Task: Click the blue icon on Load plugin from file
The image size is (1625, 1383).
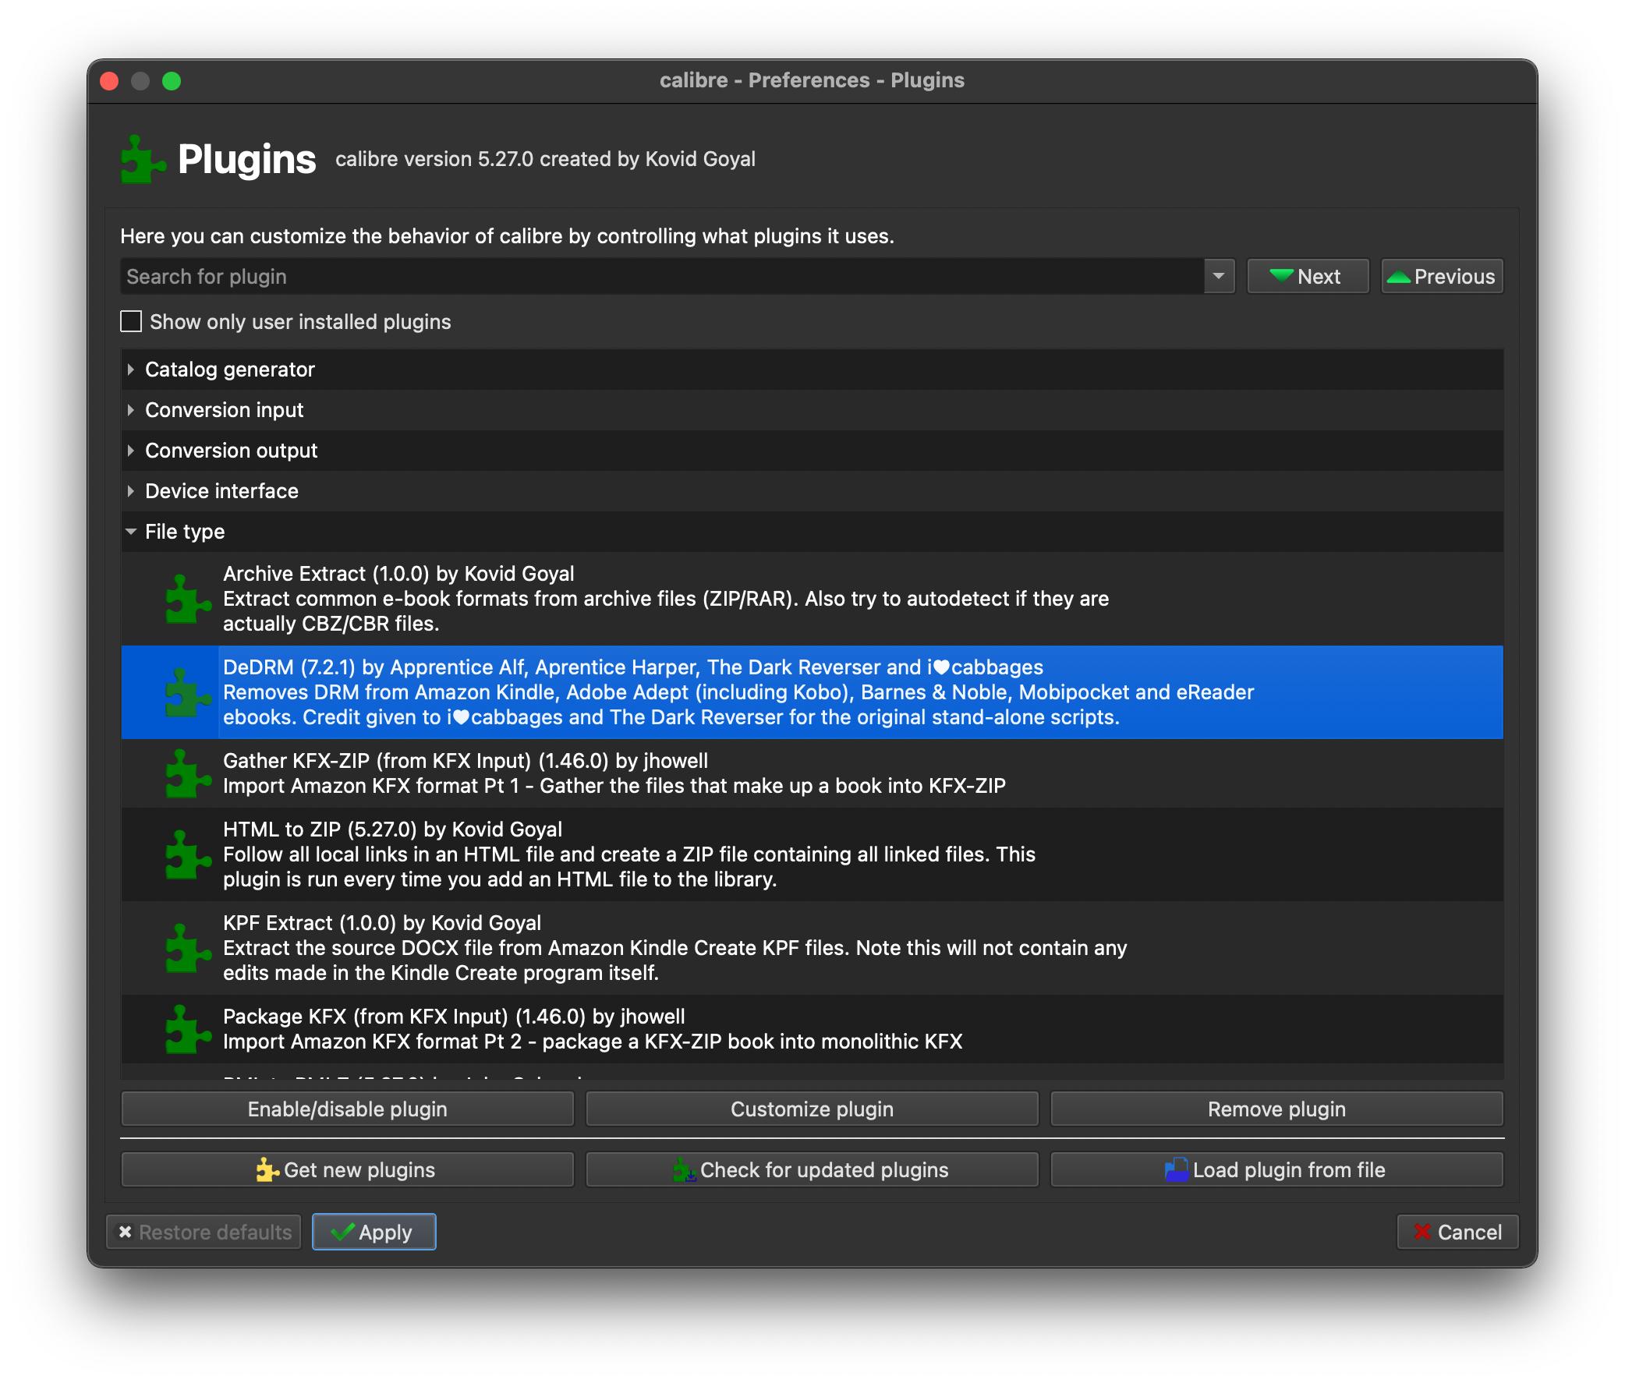Action: [x=1177, y=1169]
